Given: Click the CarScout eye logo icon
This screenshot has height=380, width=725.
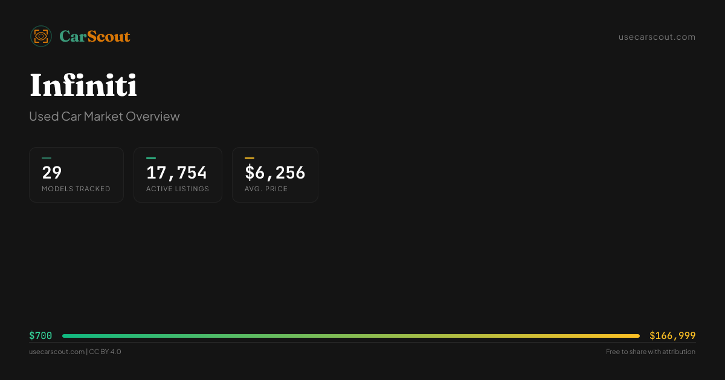Looking at the screenshot, I should click(x=40, y=36).
